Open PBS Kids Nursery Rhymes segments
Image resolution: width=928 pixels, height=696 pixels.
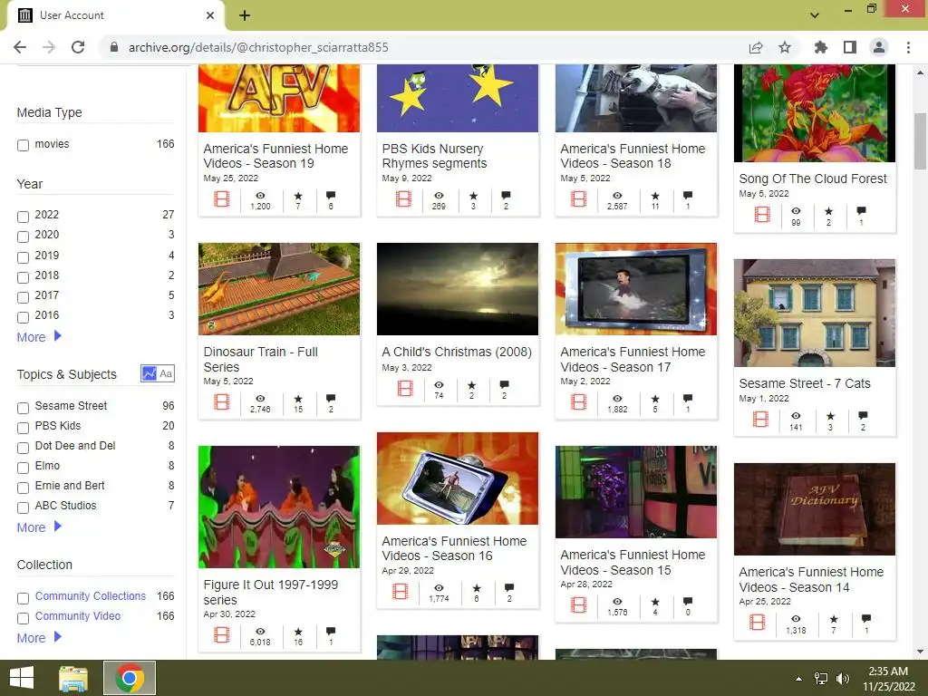click(x=434, y=156)
